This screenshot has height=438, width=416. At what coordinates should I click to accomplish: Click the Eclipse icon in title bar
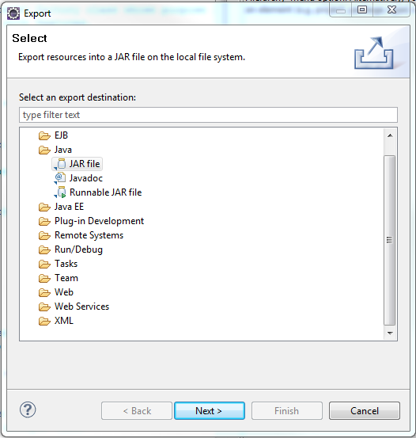coord(13,13)
